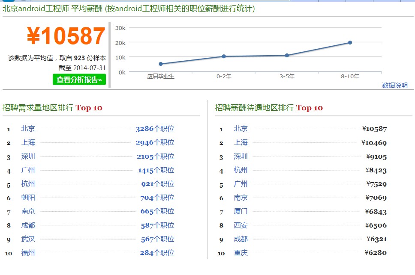The image size is (415, 275).
Task: Click the ¥6506 salary value
Action: click(x=376, y=225)
